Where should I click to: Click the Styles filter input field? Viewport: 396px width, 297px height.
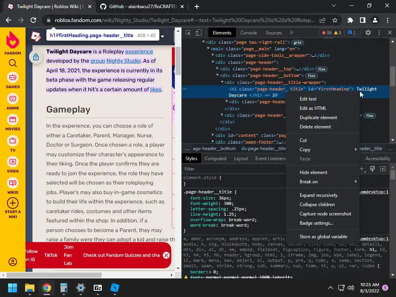[x=234, y=169]
